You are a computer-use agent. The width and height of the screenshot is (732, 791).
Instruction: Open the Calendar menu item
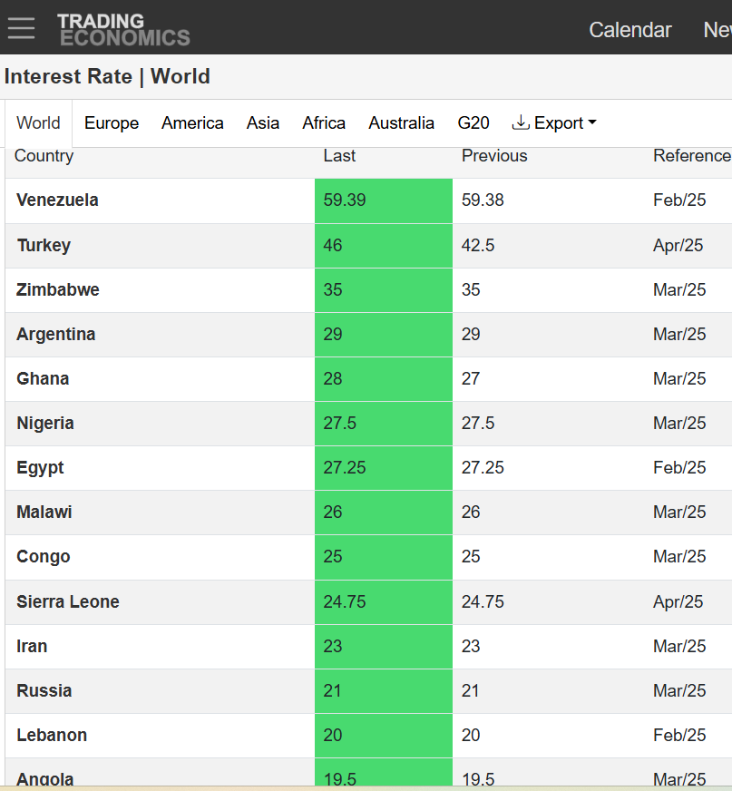point(630,30)
